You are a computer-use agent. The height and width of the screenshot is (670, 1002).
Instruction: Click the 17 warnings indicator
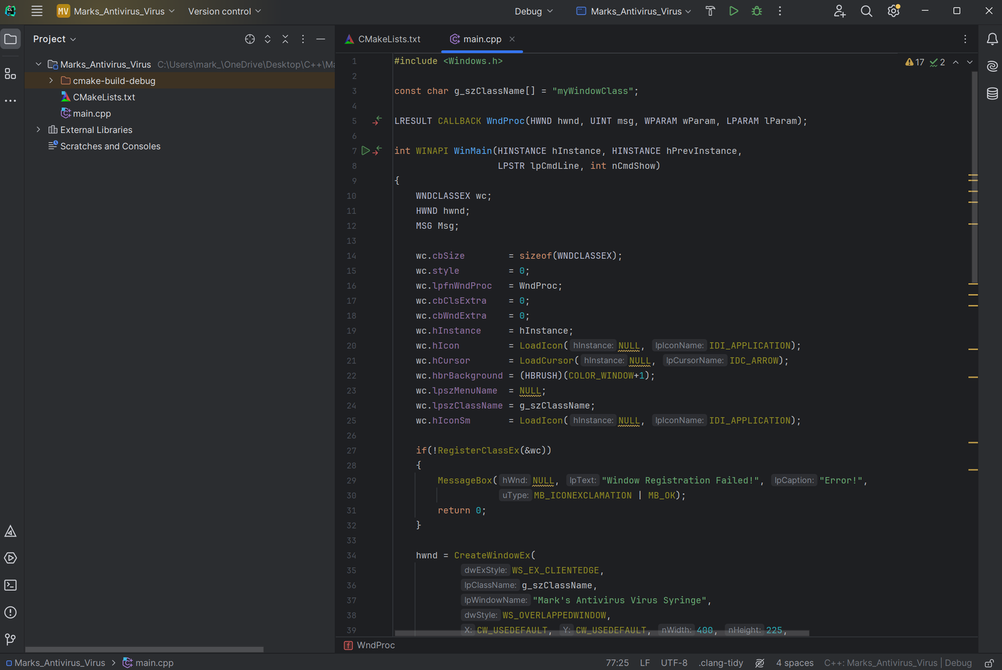[914, 62]
